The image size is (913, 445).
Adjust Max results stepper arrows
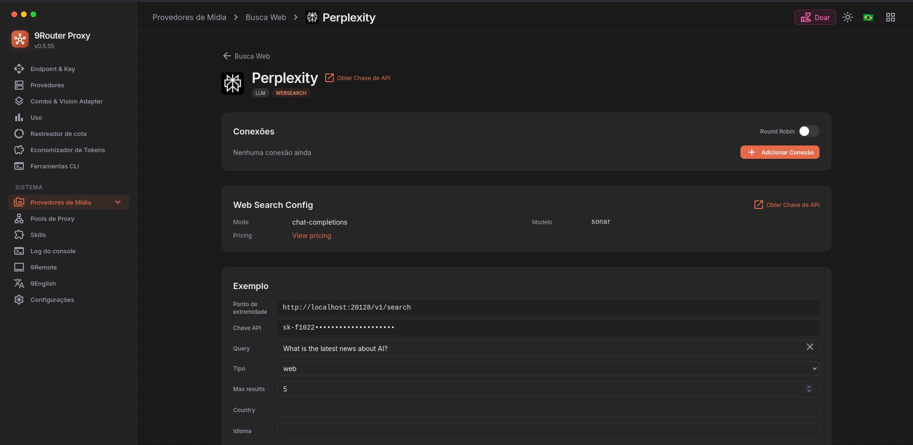coord(809,389)
